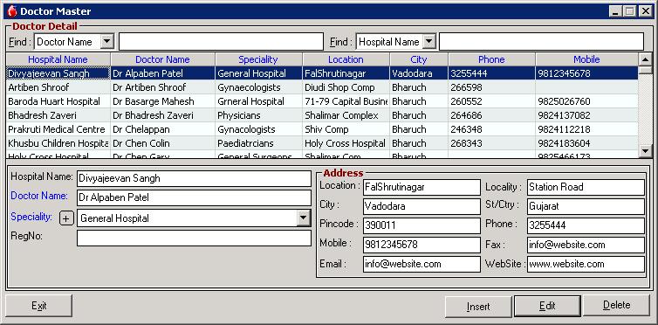Click the Phone address field

coord(586,226)
